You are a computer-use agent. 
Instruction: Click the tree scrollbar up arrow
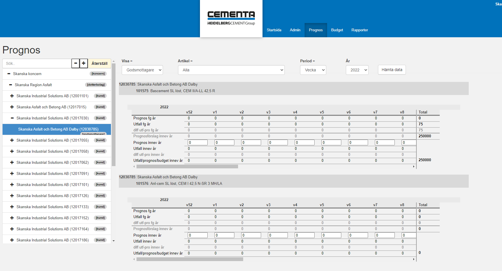click(114, 61)
